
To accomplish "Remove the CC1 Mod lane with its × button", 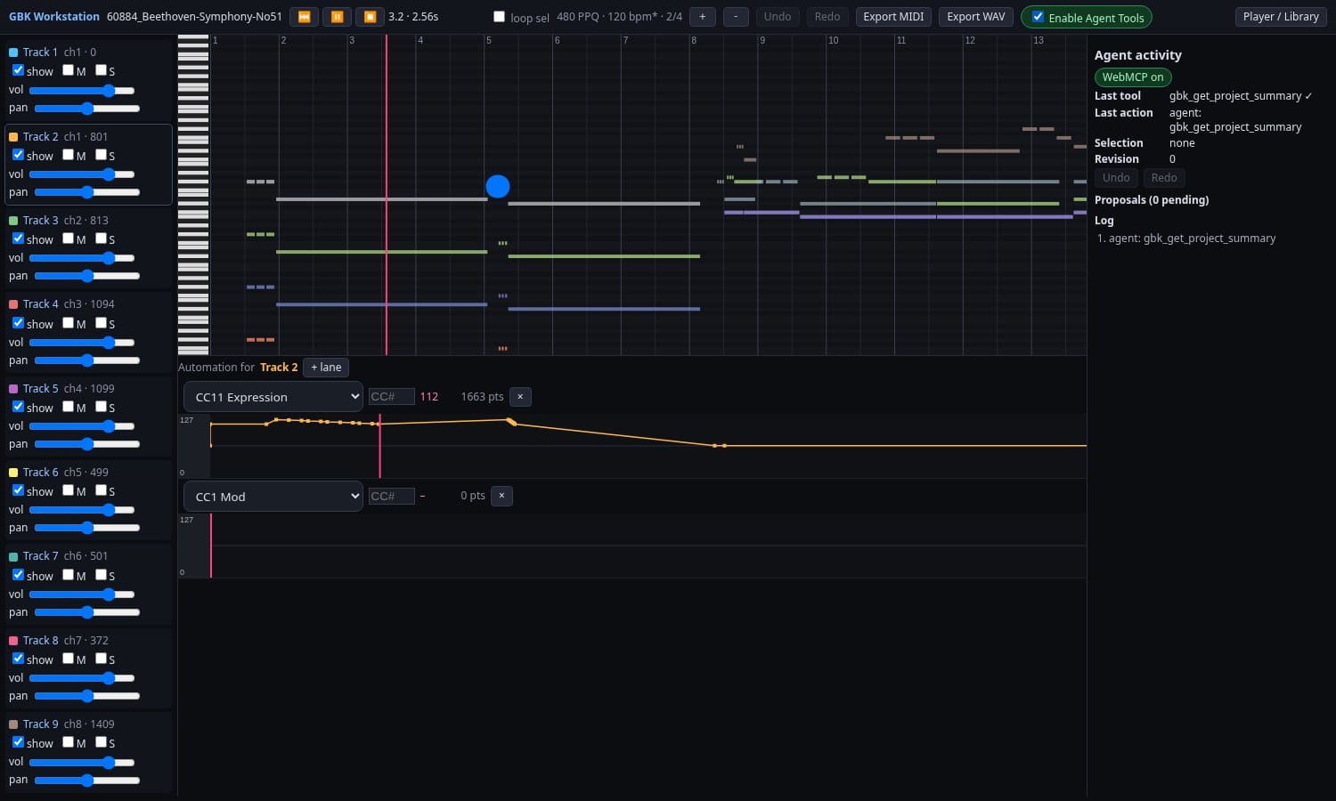I will coord(501,496).
